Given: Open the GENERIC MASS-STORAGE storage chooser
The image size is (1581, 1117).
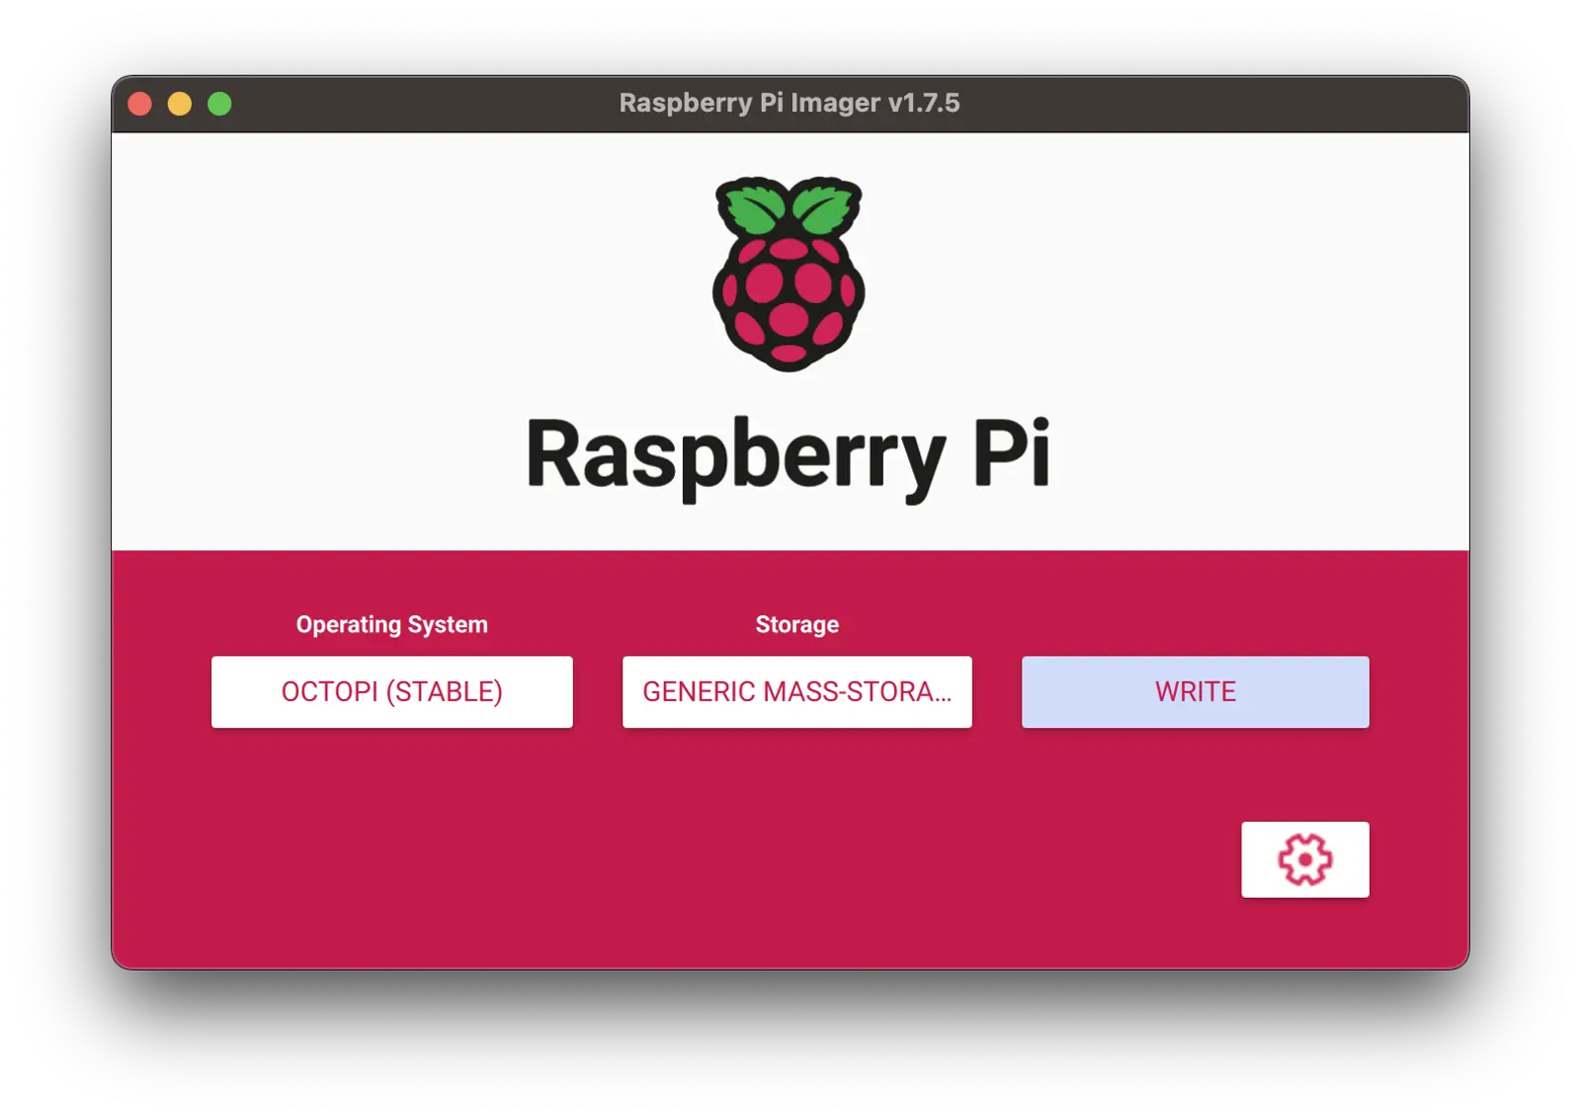Looking at the screenshot, I should click(796, 691).
